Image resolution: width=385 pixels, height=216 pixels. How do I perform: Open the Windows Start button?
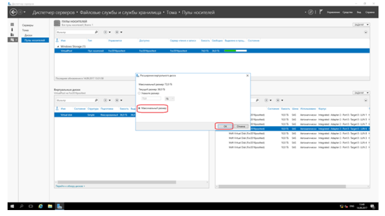(x=12, y=207)
